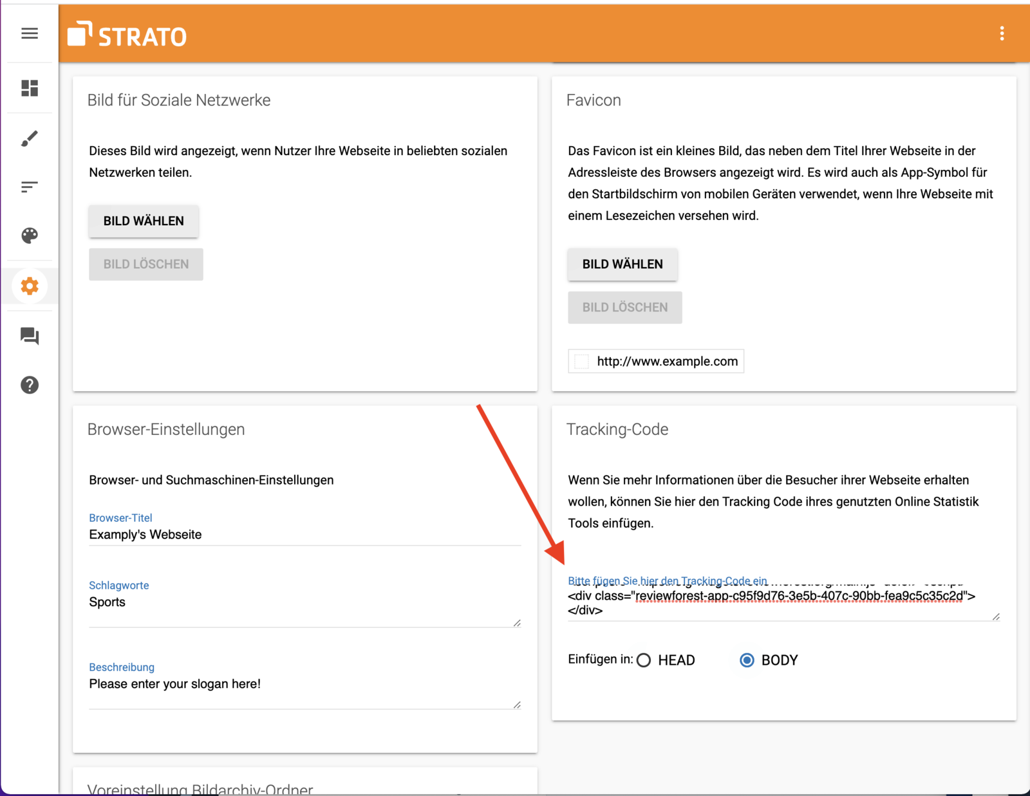Click BILD WÄHLEN for social network image
Image resolution: width=1030 pixels, height=796 pixels.
[144, 221]
